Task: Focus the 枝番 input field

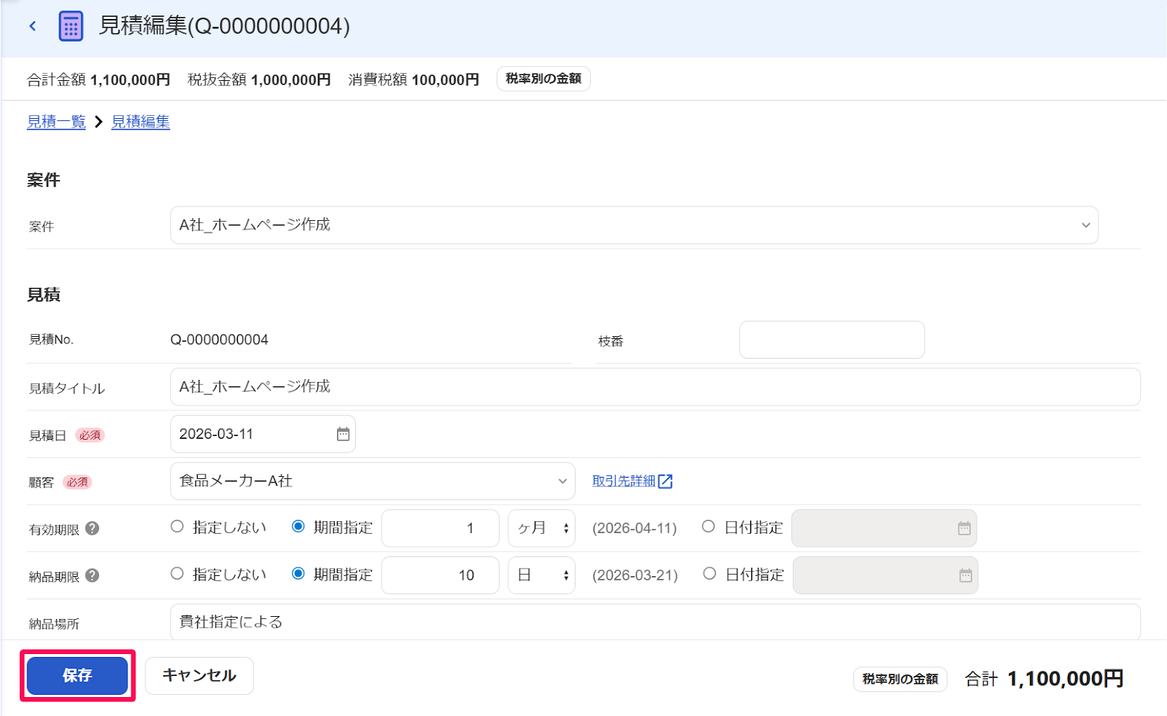Action: [832, 340]
